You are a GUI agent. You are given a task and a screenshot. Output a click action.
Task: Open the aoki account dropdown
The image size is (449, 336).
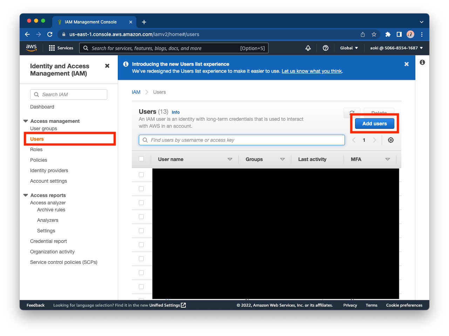[x=396, y=48]
